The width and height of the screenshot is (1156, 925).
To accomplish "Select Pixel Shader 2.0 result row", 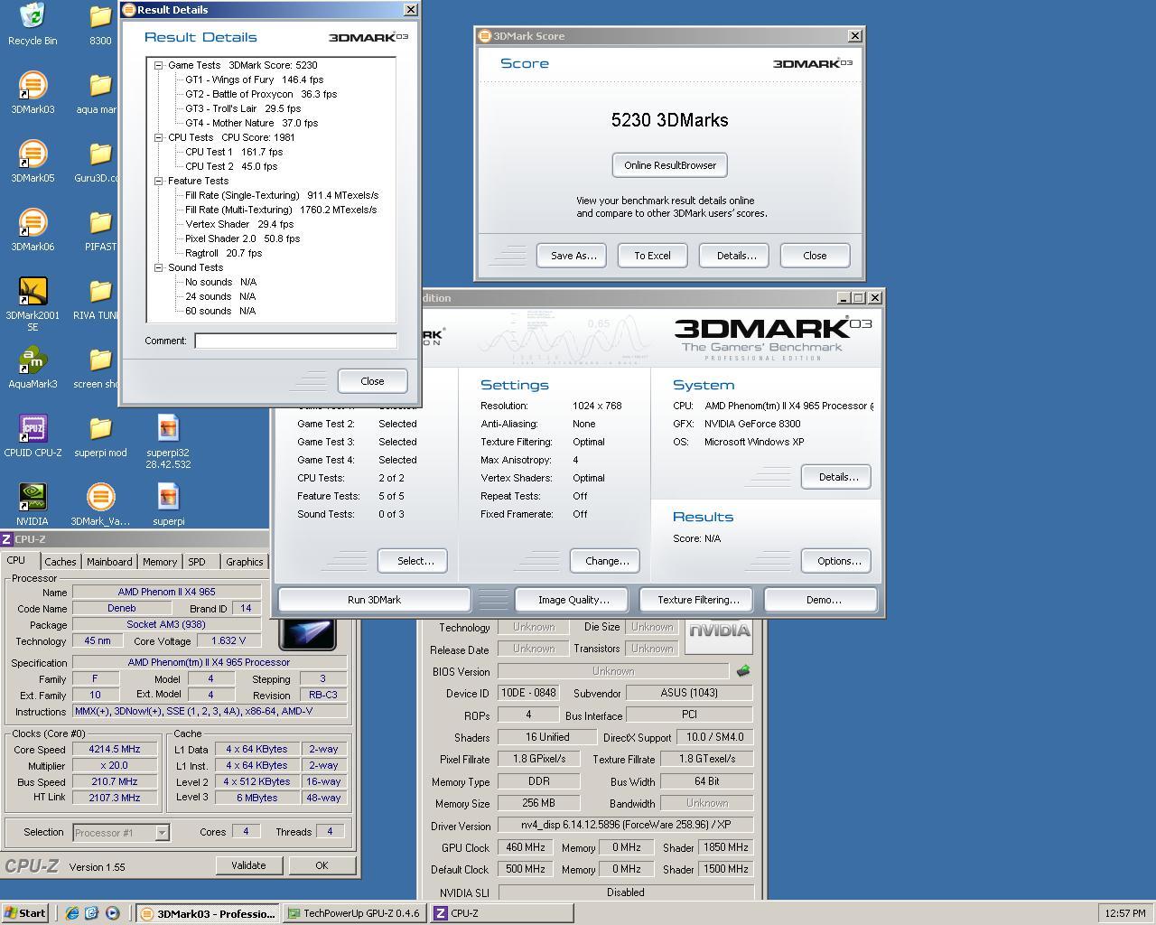I will 242,238.
